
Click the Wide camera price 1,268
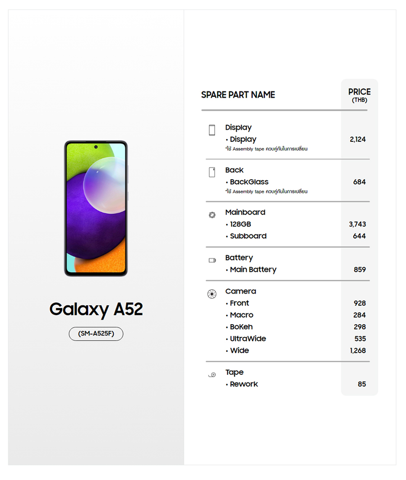coord(357,350)
